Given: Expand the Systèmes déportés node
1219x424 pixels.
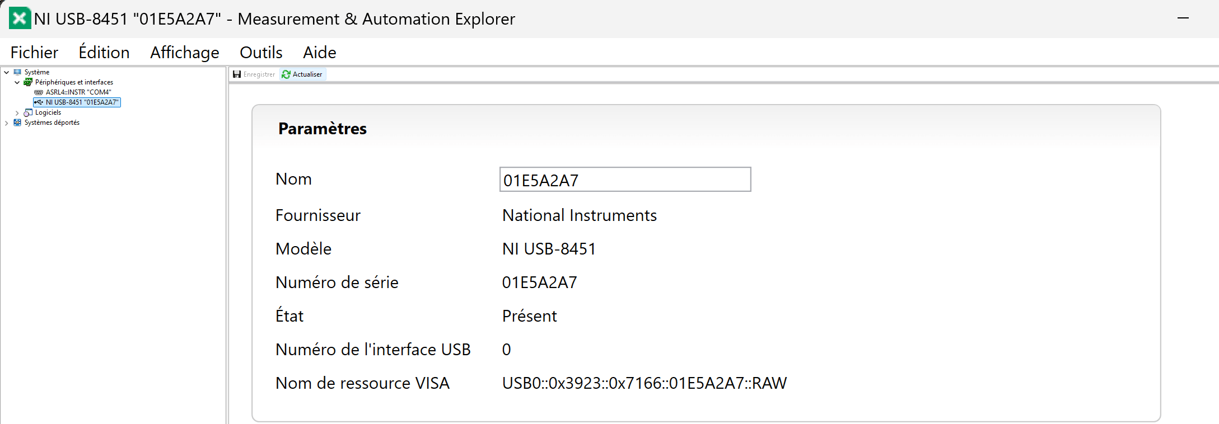Looking at the screenshot, I should click(x=7, y=123).
